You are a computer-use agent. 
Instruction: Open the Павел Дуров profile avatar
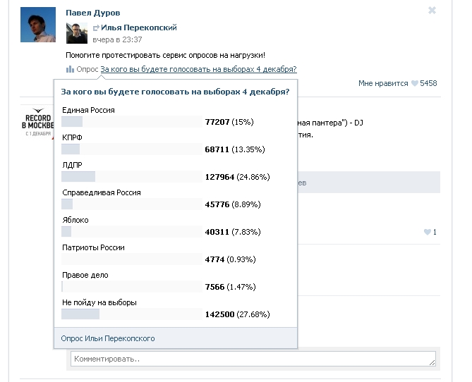click(x=38, y=25)
